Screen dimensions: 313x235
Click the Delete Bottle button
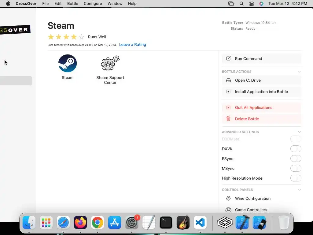[x=262, y=119]
